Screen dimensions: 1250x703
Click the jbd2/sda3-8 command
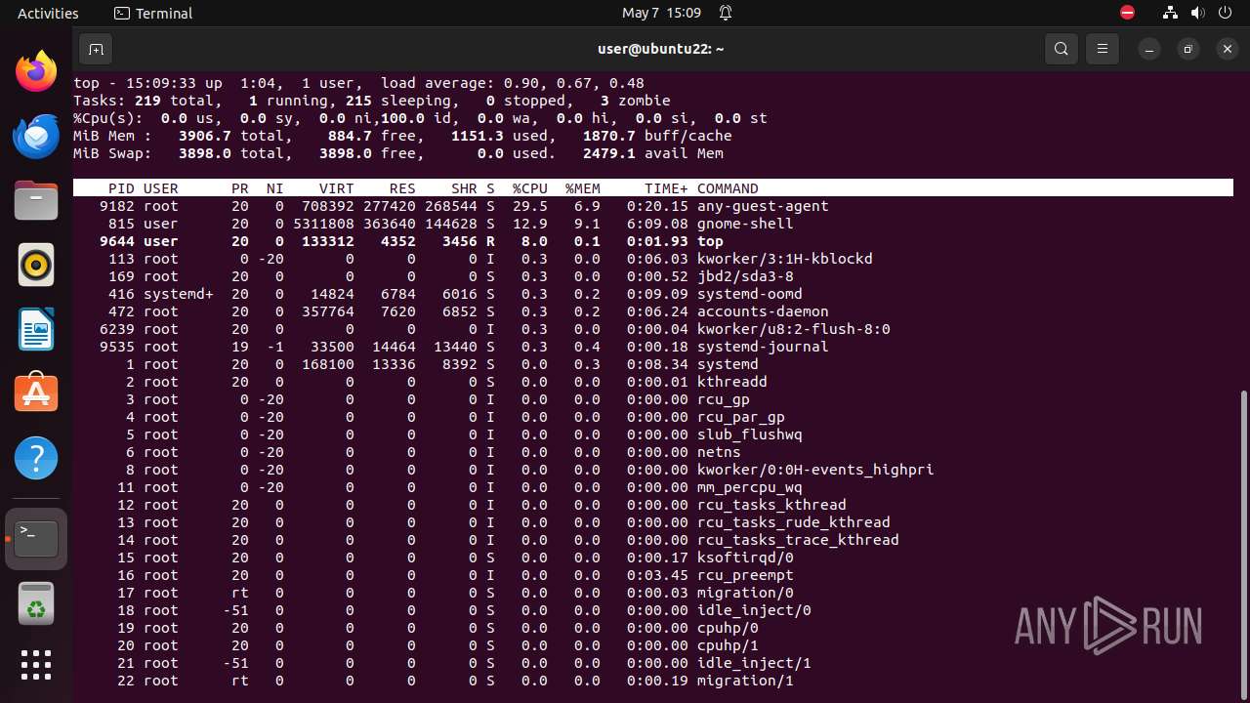click(745, 276)
